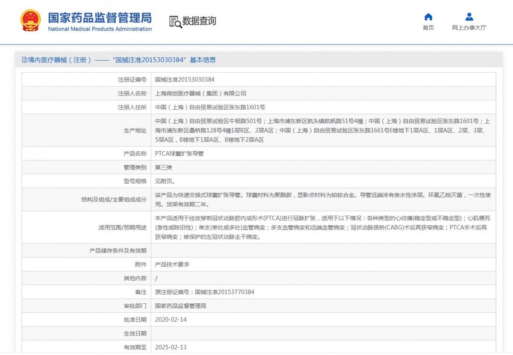Go to 首页 via its text label
The width and height of the screenshot is (513, 355).
pyautogui.click(x=428, y=28)
